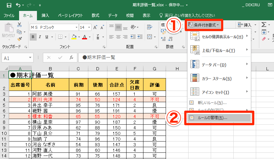Switch to the ページ レイアウト tab
274x159 pixels.
(70, 16)
